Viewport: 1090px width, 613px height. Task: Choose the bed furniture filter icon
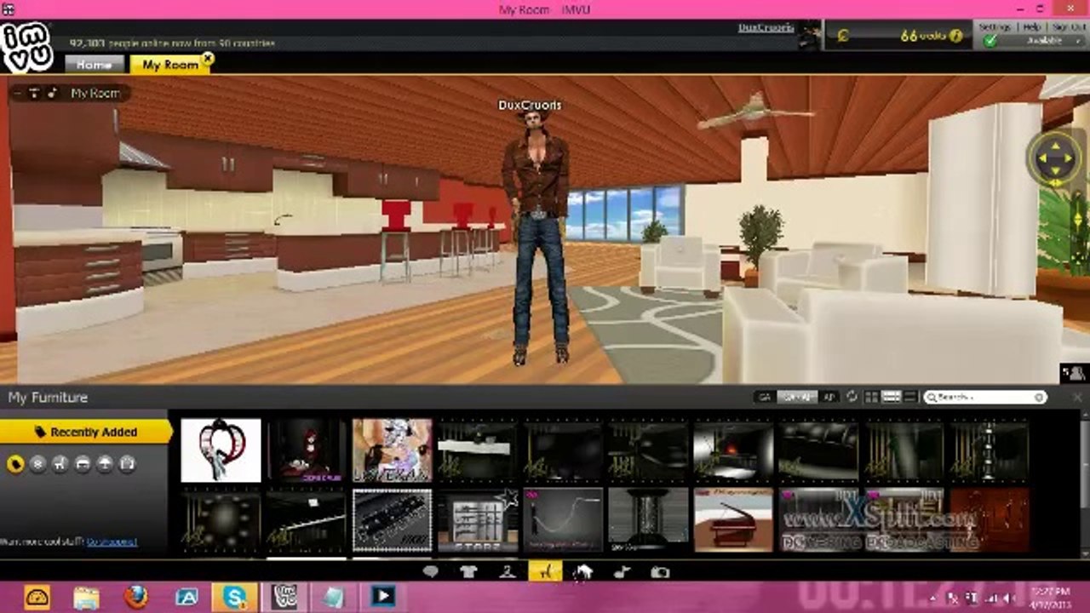(83, 464)
